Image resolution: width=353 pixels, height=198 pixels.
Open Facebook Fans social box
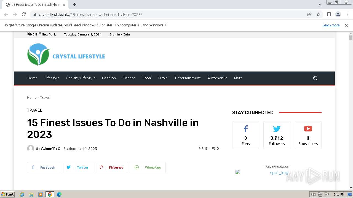pyautogui.click(x=245, y=135)
